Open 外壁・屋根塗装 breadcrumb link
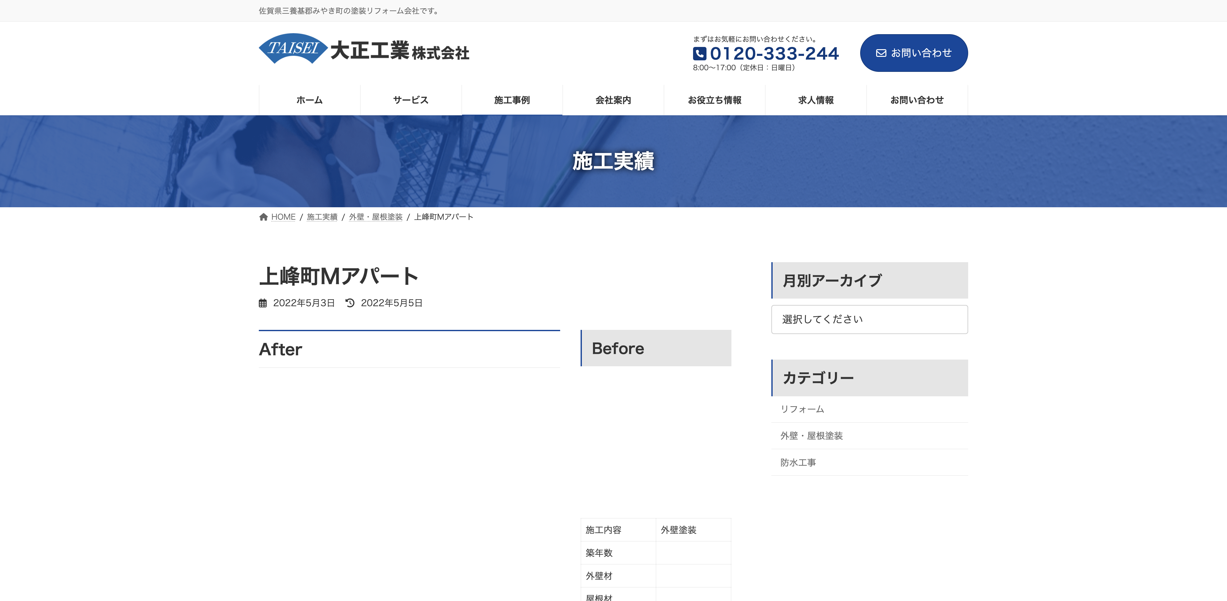The height and width of the screenshot is (601, 1227). (376, 217)
